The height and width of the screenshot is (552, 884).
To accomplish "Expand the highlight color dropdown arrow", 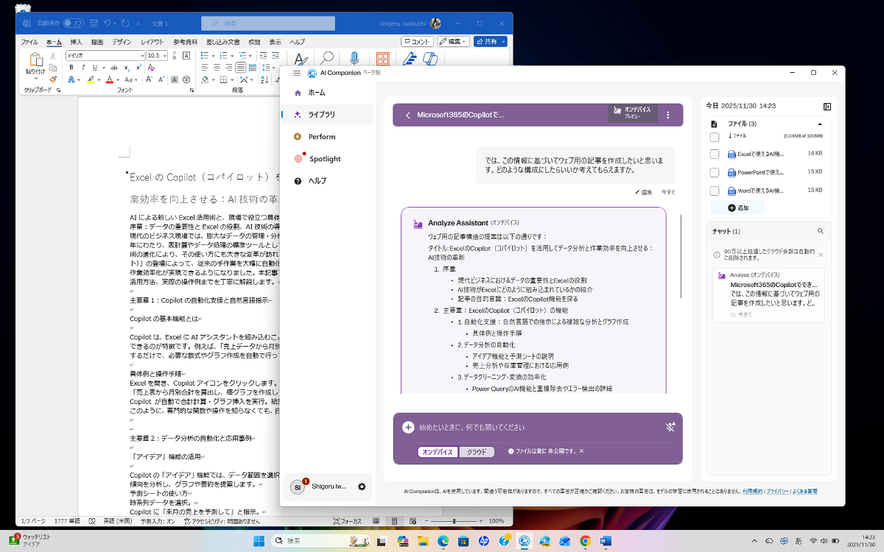I will pyautogui.click(x=99, y=79).
